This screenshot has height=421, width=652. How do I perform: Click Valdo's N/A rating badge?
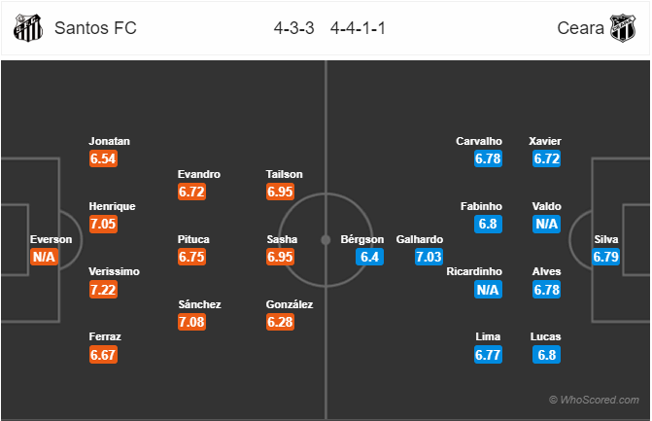coord(546,225)
